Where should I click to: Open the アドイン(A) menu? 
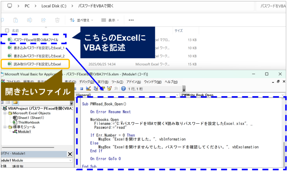(x=134, y=82)
